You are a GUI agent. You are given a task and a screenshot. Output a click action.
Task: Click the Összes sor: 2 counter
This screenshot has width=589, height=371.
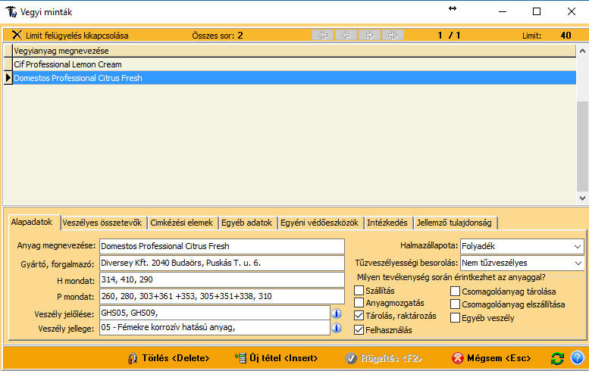pyautogui.click(x=218, y=36)
